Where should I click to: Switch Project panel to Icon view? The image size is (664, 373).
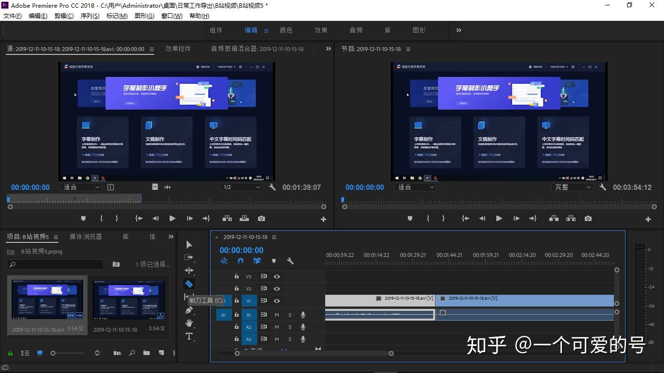[40, 353]
